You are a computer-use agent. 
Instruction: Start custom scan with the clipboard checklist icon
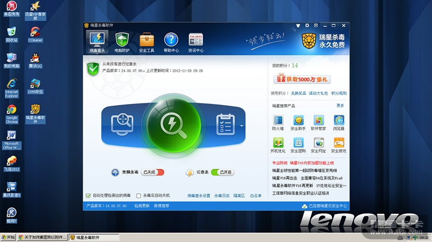[x=226, y=125]
